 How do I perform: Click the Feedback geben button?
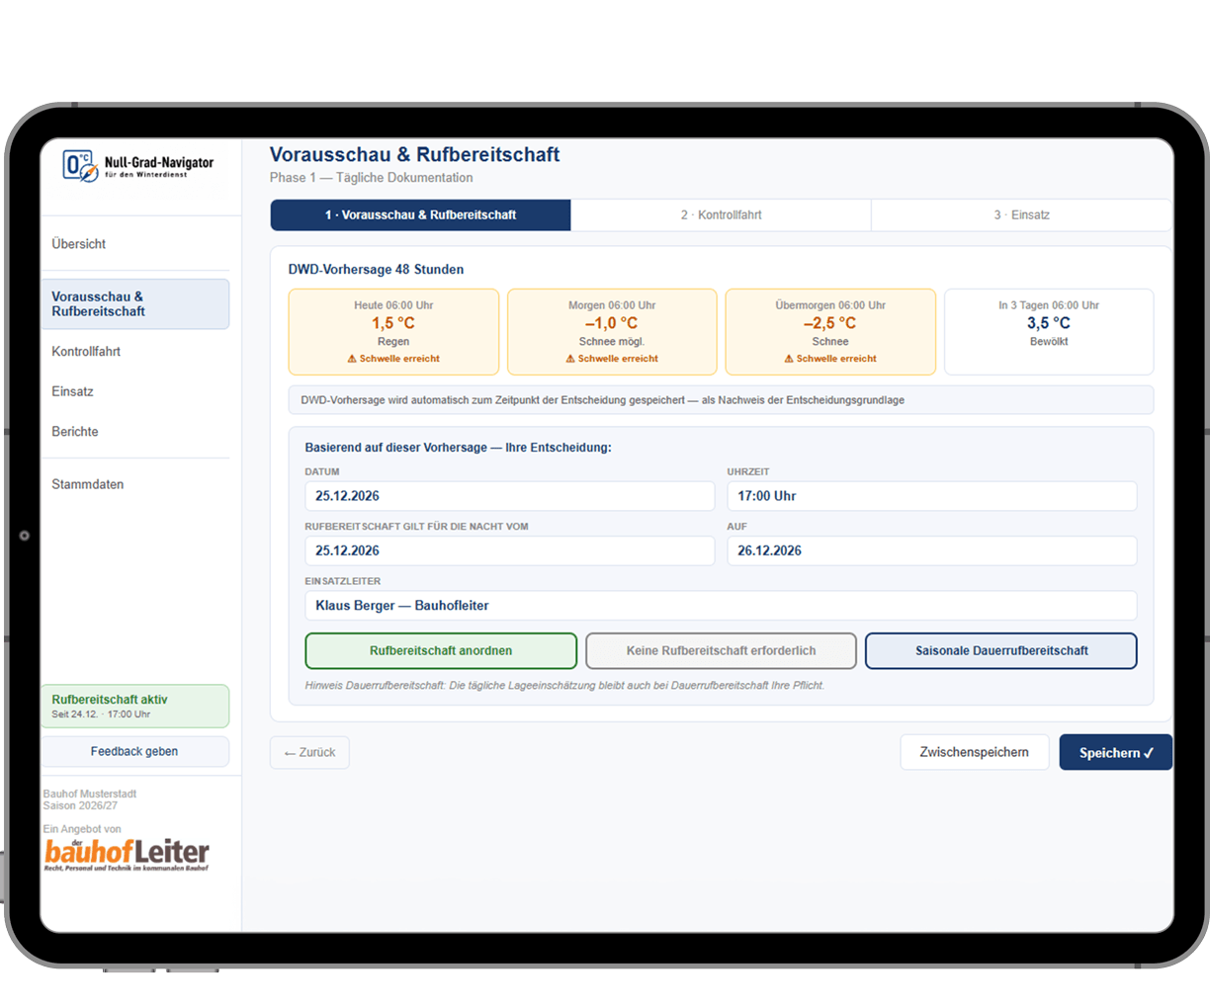[134, 752]
